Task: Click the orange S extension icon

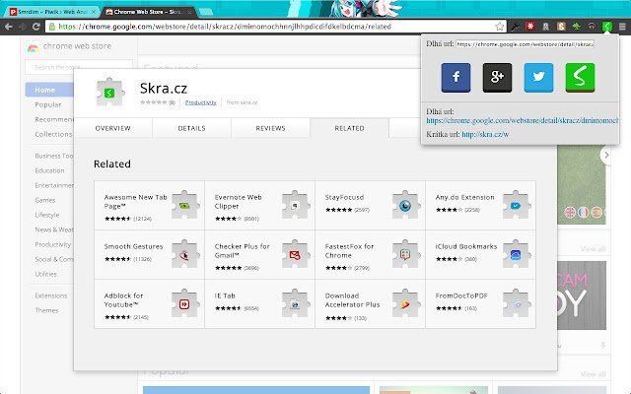Action: coord(561,27)
